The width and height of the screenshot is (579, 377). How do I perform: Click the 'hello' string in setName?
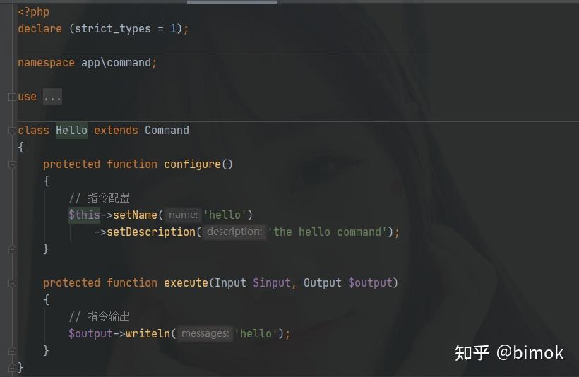pos(225,215)
